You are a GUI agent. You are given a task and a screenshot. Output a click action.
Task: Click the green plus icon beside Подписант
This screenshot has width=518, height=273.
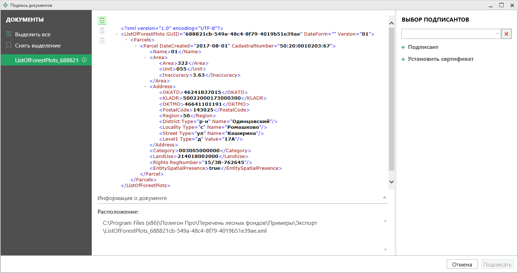(403, 47)
